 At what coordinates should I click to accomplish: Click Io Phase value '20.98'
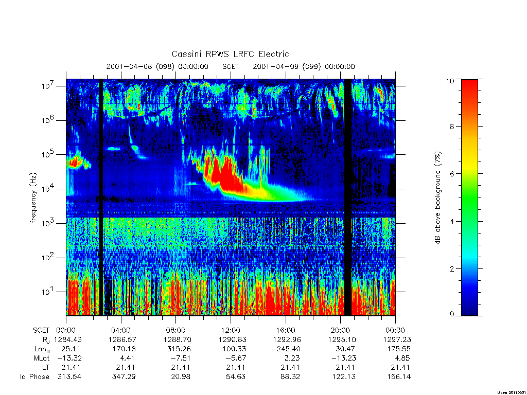181,377
